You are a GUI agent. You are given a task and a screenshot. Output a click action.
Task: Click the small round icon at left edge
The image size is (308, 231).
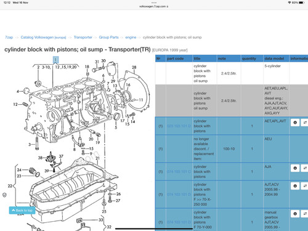click(4, 195)
